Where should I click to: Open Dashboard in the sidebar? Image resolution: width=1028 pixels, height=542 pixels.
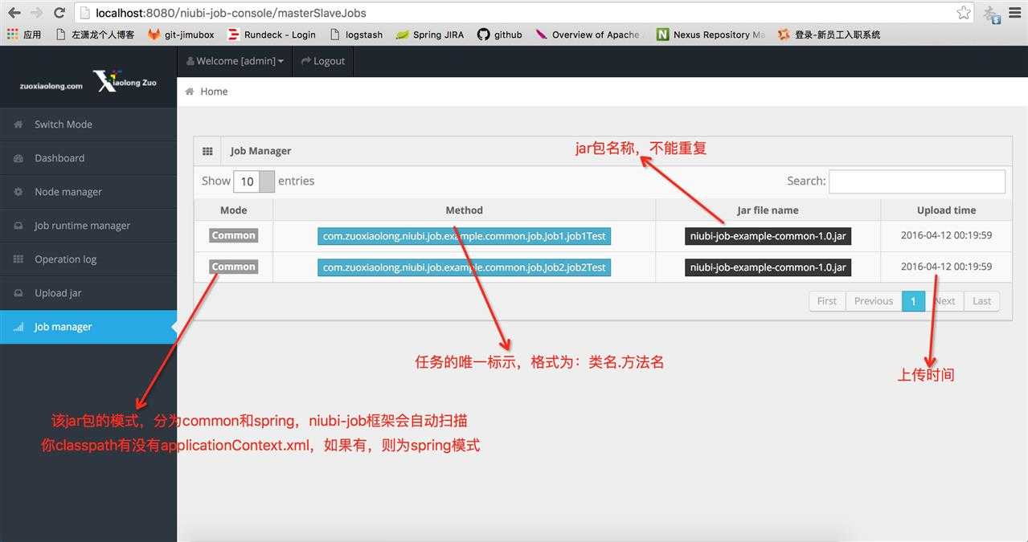[88, 158]
